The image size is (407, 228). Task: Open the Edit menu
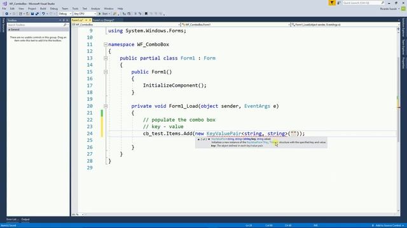pos(12,8)
